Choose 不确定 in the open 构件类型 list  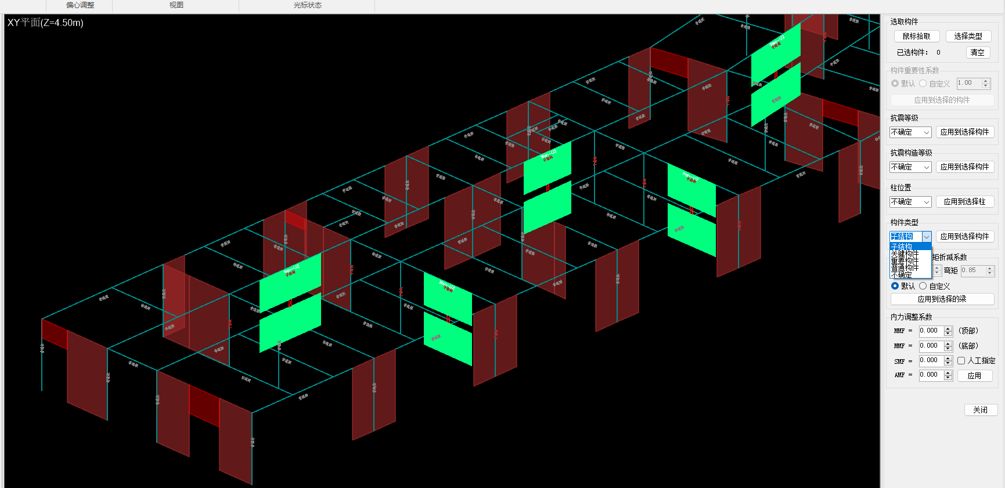(x=902, y=275)
